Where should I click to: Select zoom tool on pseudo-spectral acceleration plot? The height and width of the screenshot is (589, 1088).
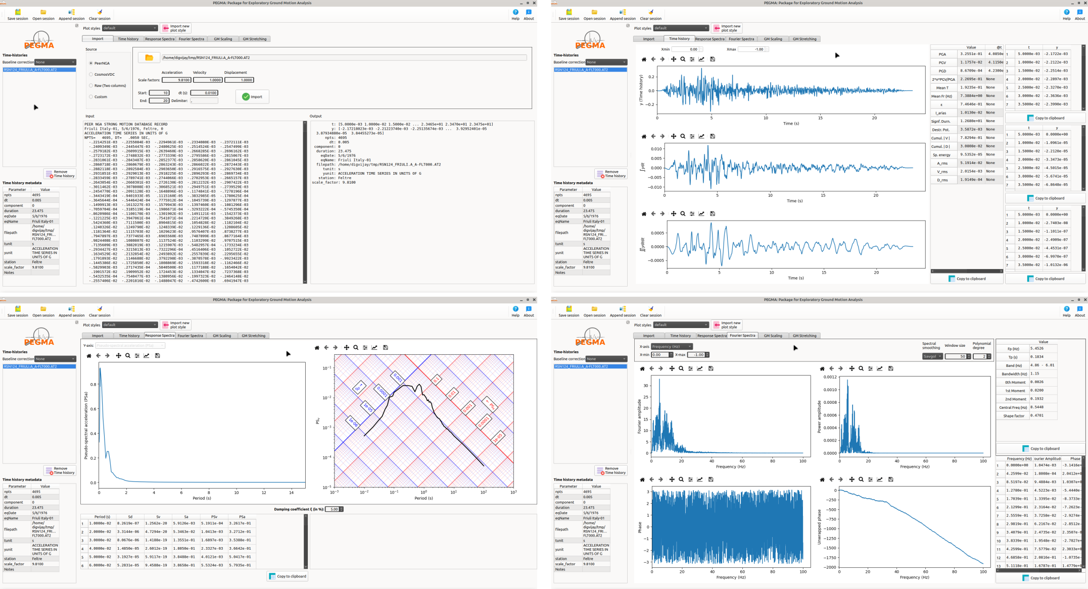(128, 355)
